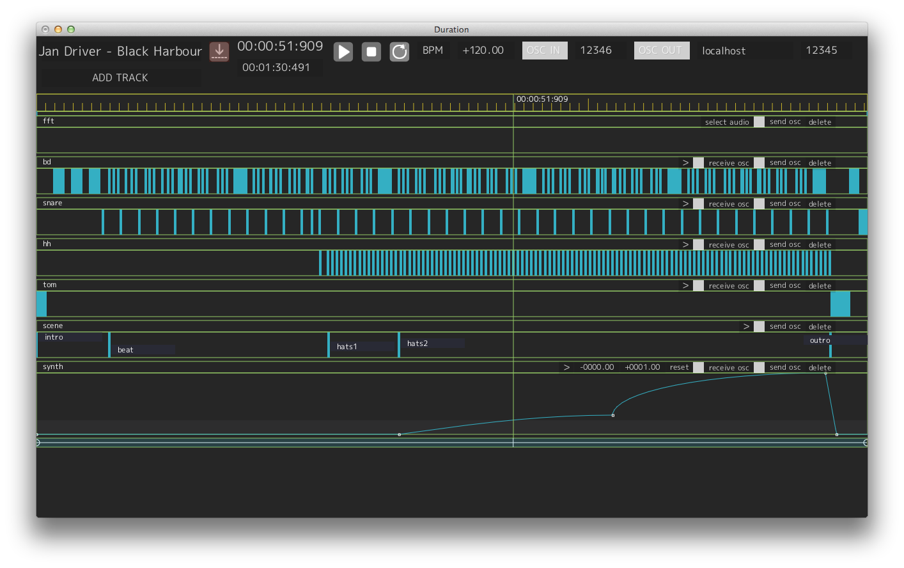The height and width of the screenshot is (568, 904).
Task: Click reset on synth track
Action: (x=680, y=368)
